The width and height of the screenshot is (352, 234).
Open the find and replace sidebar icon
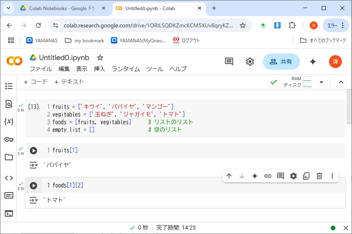(x=9, y=104)
